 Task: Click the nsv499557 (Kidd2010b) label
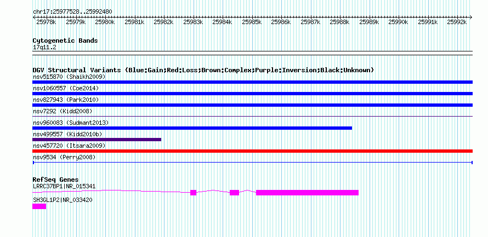[x=67, y=134]
